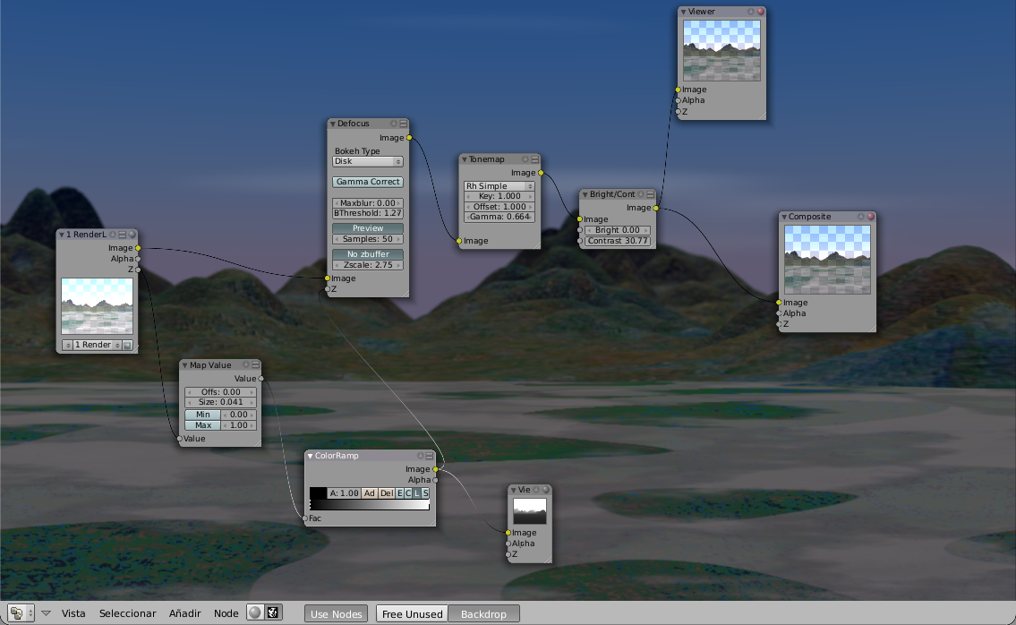Screen dimensions: 1016x625
Task: Click the RenderLayer node preview thumbnail
Action: 98,306
